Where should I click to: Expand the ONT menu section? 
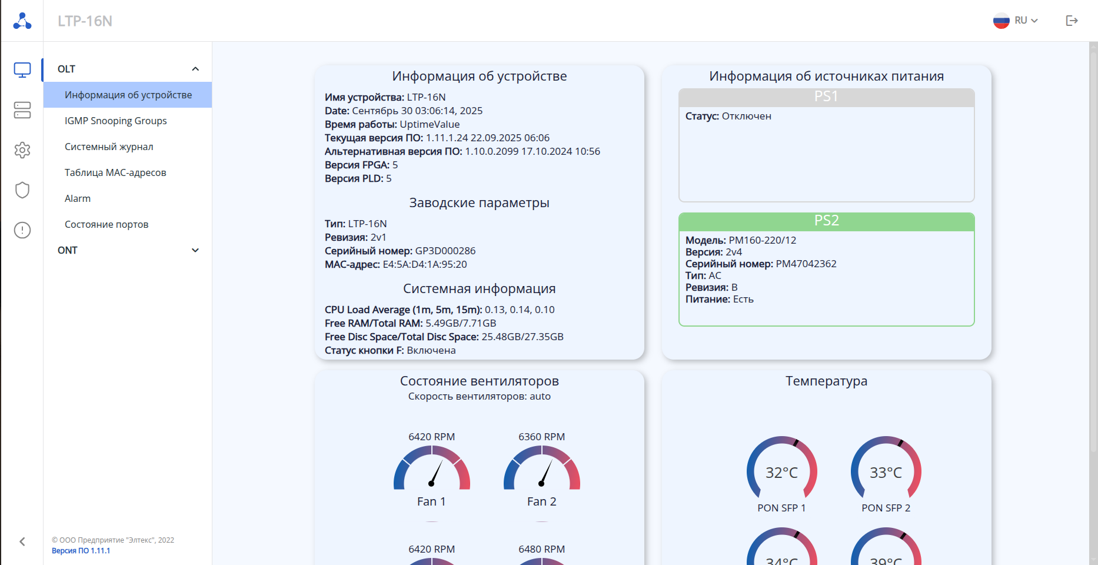pyautogui.click(x=128, y=250)
